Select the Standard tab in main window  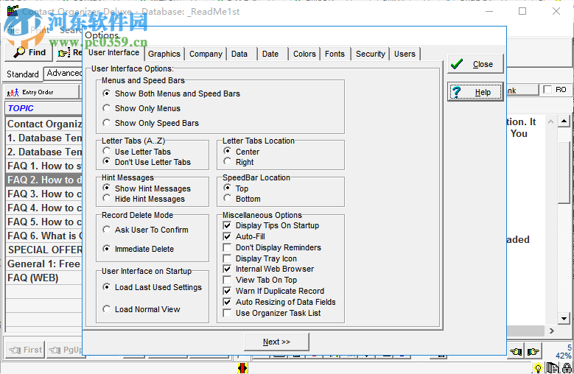23,74
